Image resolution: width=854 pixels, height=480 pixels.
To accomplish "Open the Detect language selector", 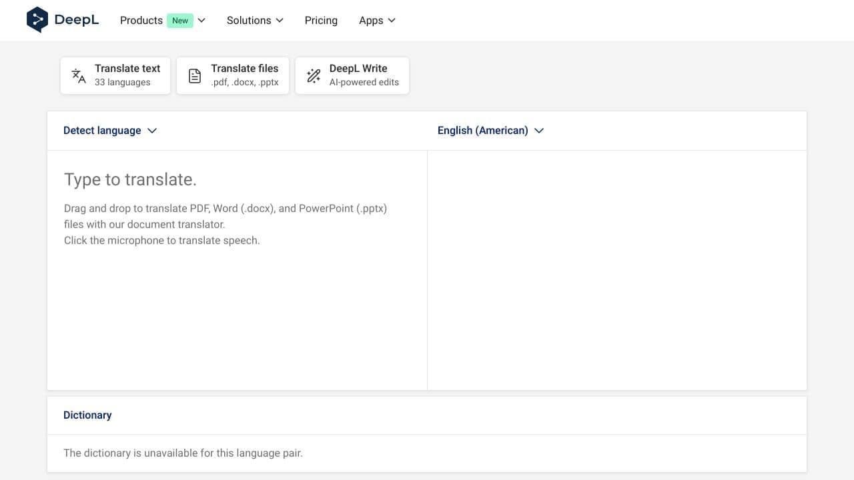I will click(110, 131).
